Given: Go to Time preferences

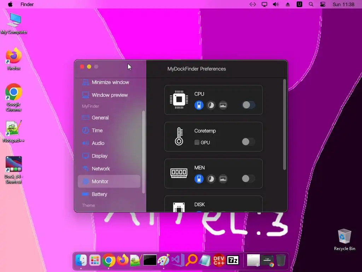Looking at the screenshot, I should pos(109,130).
